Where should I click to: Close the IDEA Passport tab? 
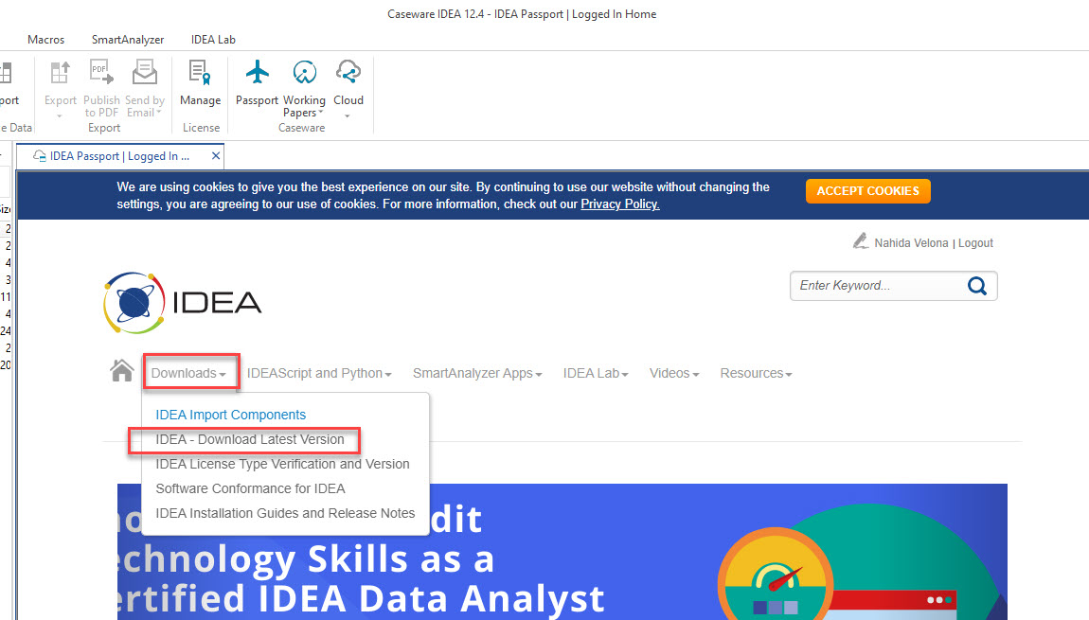pos(216,156)
